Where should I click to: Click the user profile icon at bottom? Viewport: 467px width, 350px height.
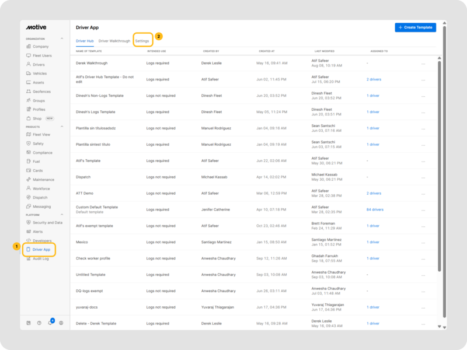coord(61,323)
